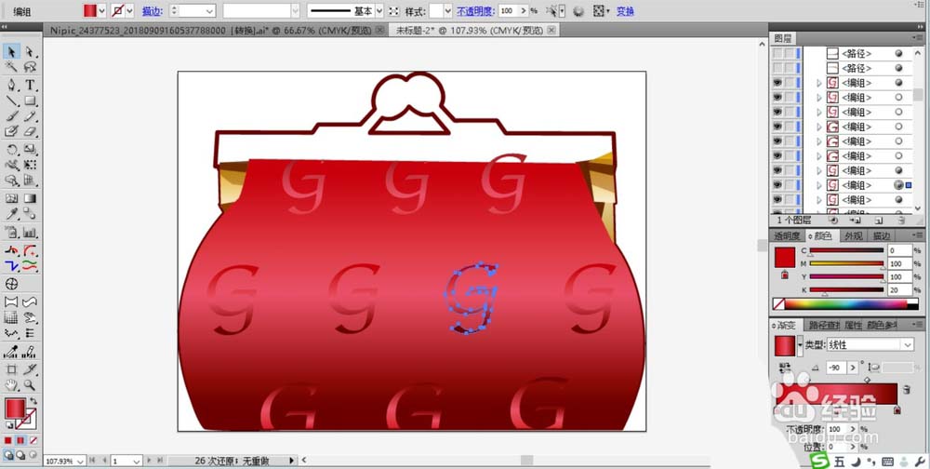930x469 pixels.
Task: Open the fill color dropdown in control bar
Action: click(x=101, y=10)
